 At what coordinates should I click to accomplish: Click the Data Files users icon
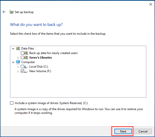tap(18, 49)
